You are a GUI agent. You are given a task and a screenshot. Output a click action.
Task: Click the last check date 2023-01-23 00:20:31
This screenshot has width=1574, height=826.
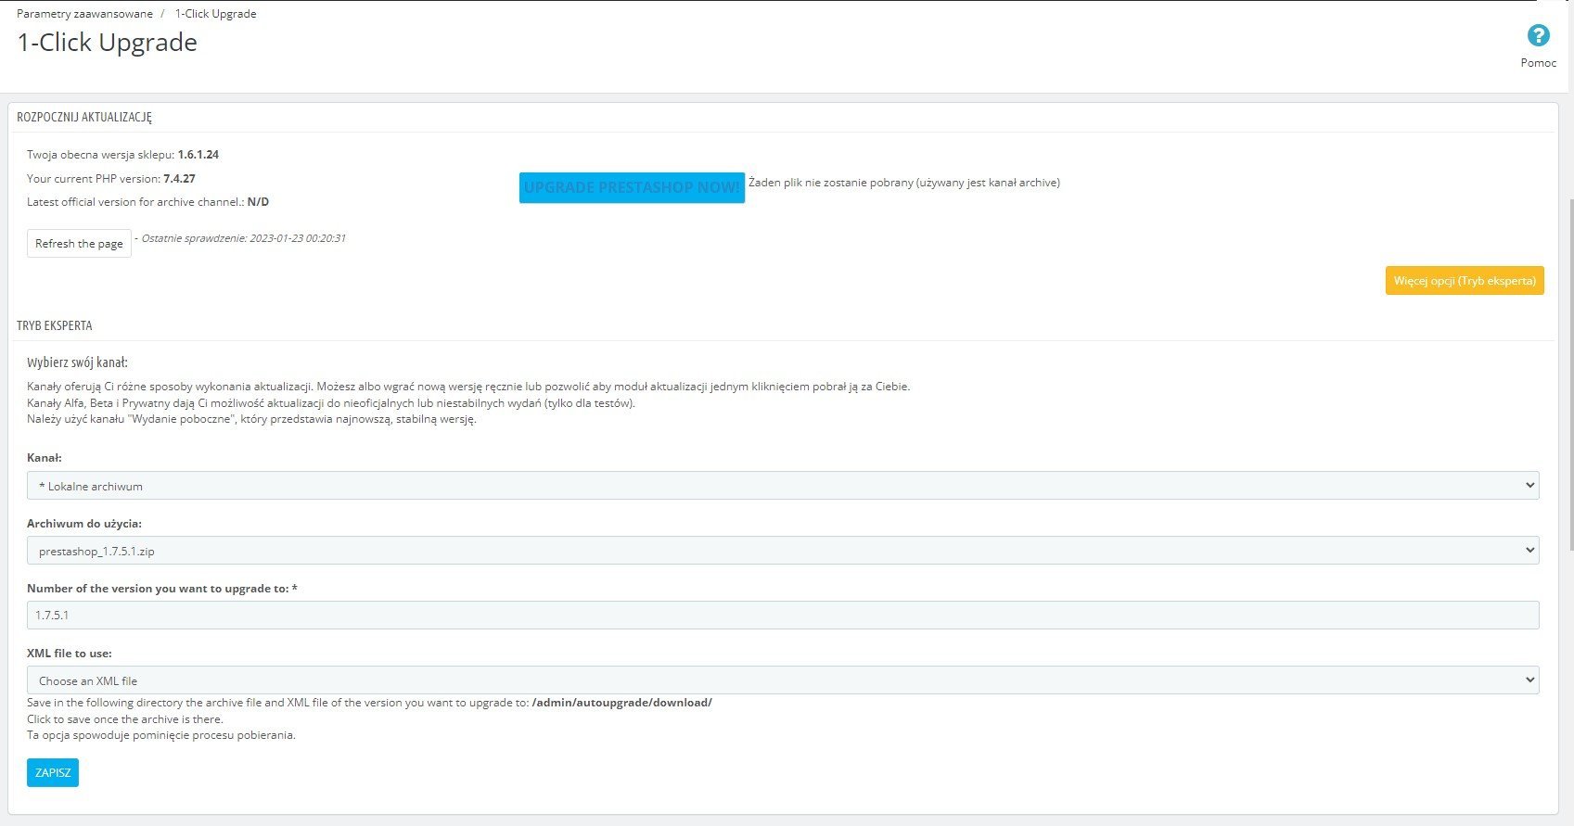coord(296,238)
